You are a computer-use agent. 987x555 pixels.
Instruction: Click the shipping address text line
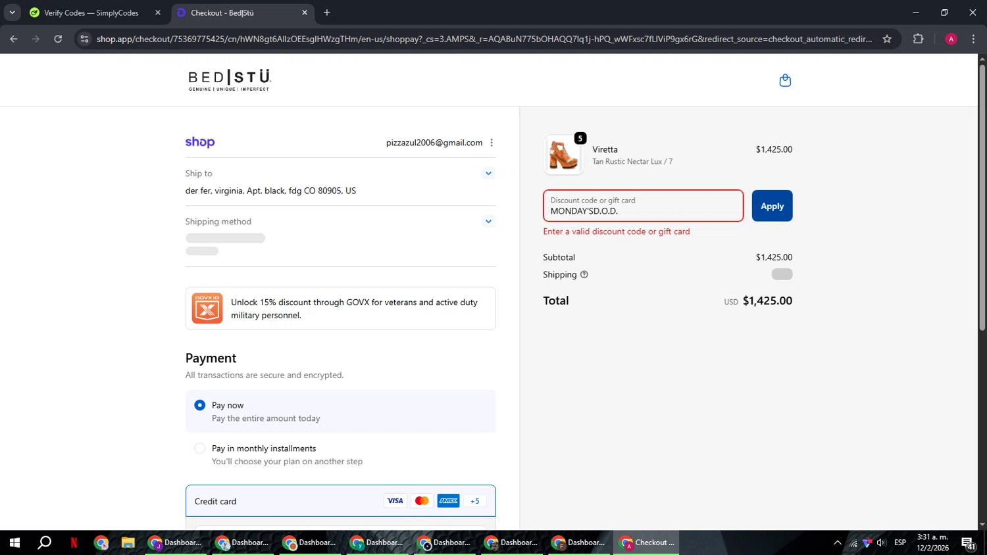(270, 191)
